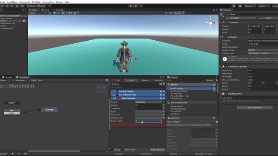
Task: Open the GameObject menu
Action: 12,2
